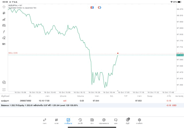184x129 pixels.
Task: Open the drawing objects shapes tool
Action: click(x=4, y=38)
